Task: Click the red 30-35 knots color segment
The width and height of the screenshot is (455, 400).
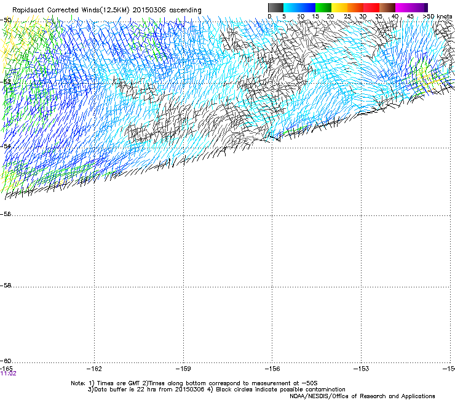Action: coord(371,7)
